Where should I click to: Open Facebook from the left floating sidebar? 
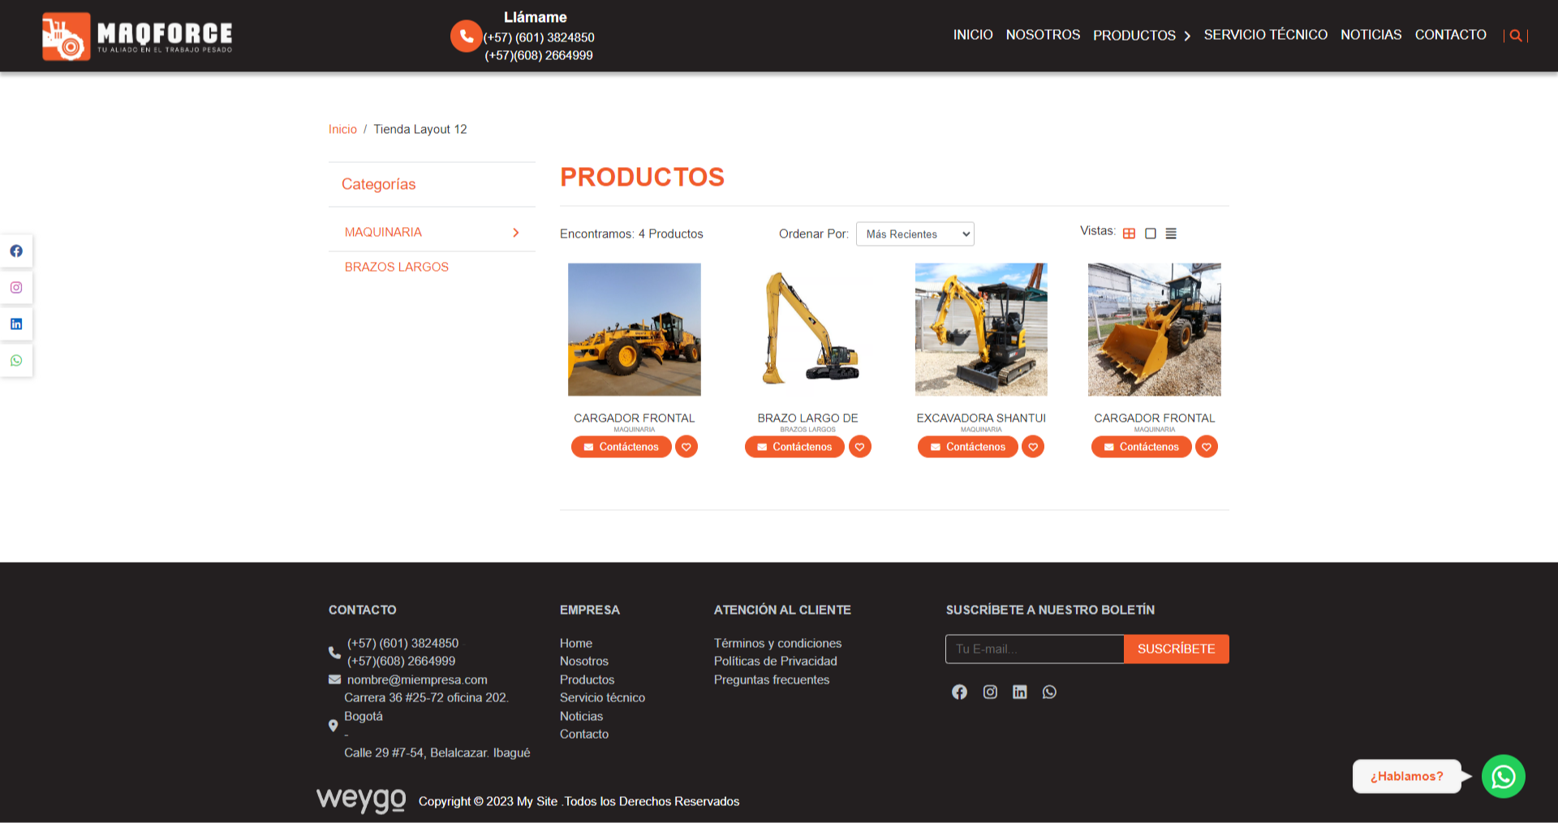click(16, 251)
